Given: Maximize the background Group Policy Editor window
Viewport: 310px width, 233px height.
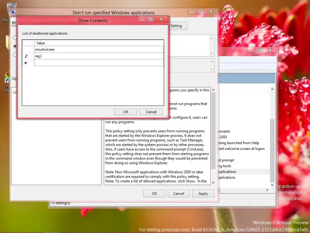Looking at the screenshot, I should pos(259,50).
